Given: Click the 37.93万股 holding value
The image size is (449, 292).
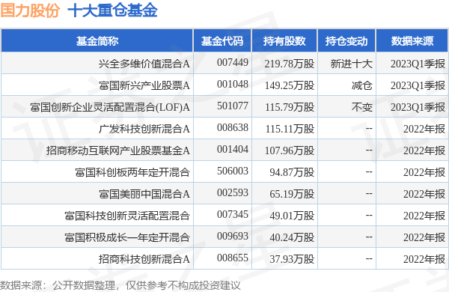Looking at the screenshot, I should coord(292,259).
